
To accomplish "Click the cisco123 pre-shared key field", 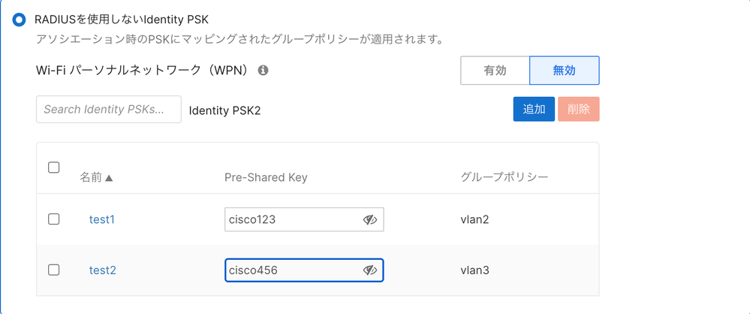I will click(291, 219).
